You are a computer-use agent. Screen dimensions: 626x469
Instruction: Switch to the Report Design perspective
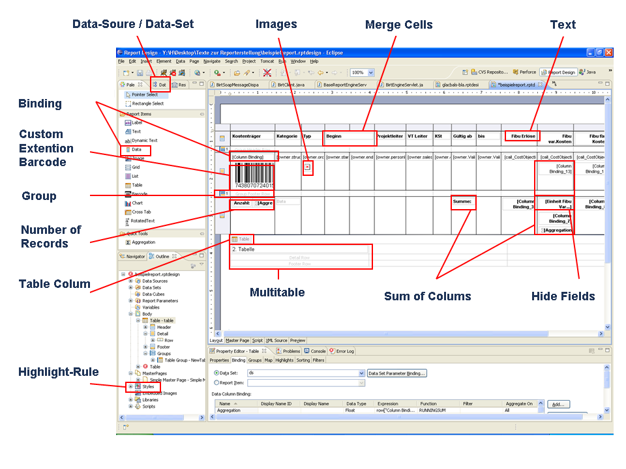pos(559,72)
